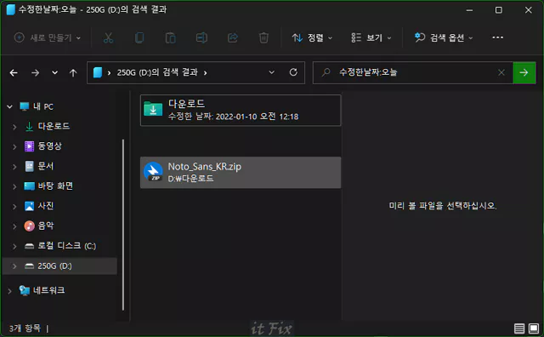Click the Delete trash can icon
Viewport: 544px width, 337px height.
[263, 37]
